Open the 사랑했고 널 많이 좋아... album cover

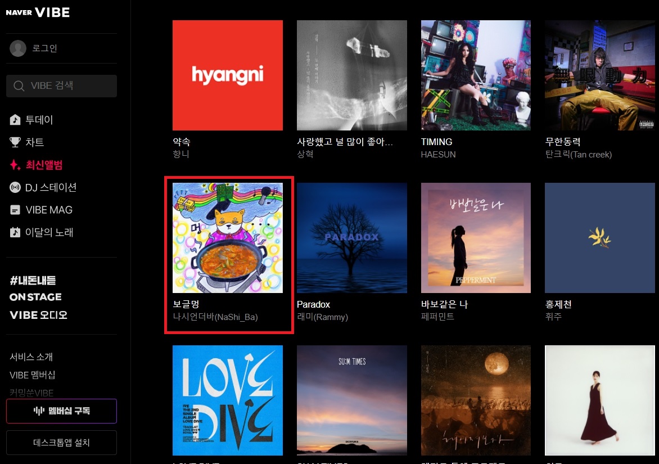point(352,75)
